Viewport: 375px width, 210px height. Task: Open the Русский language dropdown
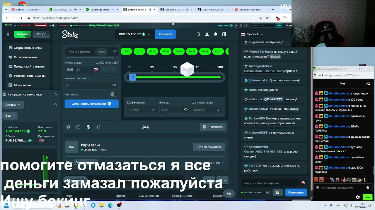point(252,34)
